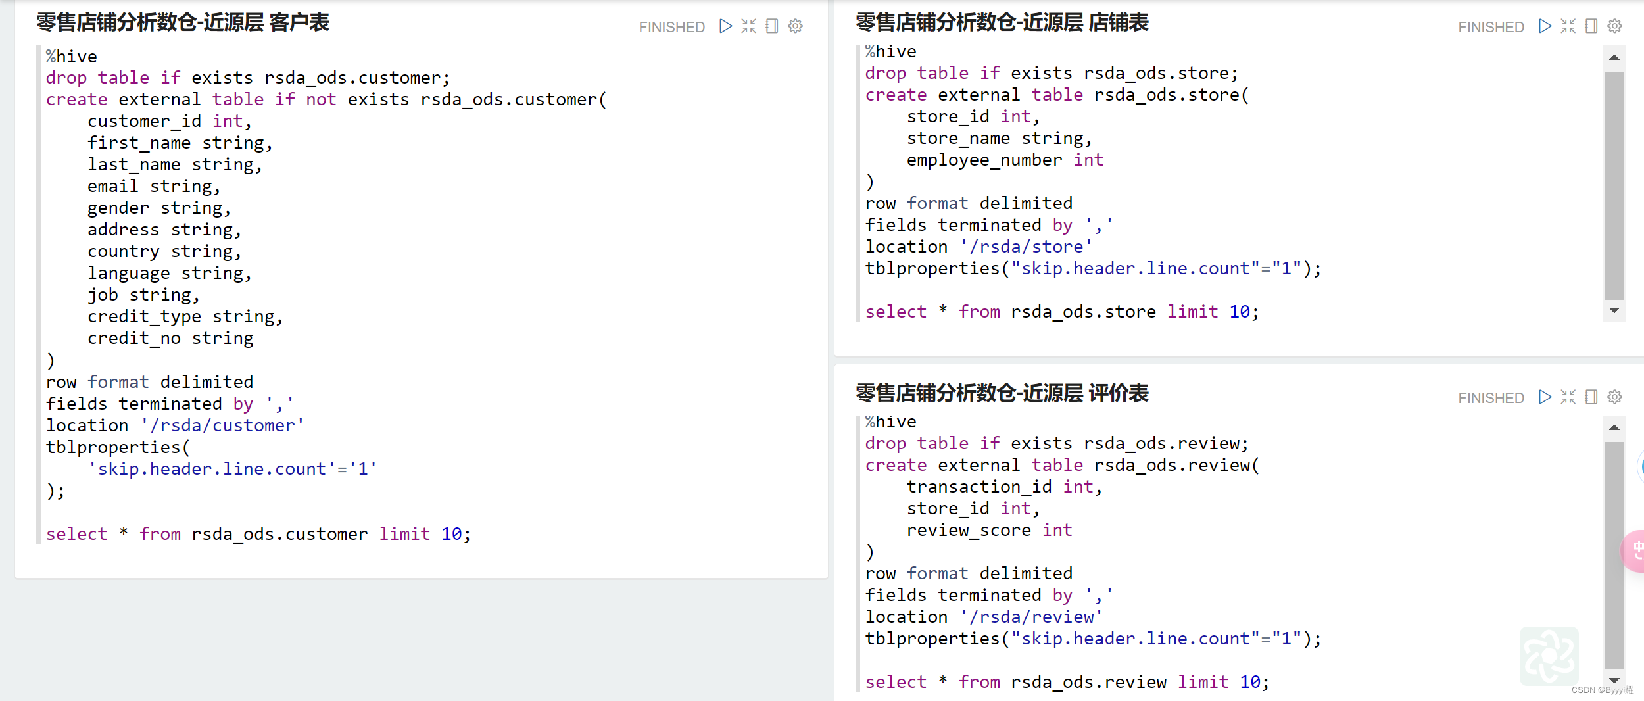This screenshot has height=701, width=1644.
Task: Open settings gear for 店铺表 paragraph
Action: [x=1615, y=26]
